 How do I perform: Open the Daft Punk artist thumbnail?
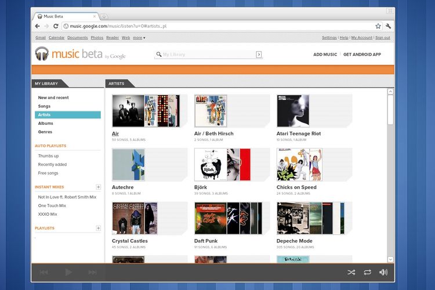(228, 218)
